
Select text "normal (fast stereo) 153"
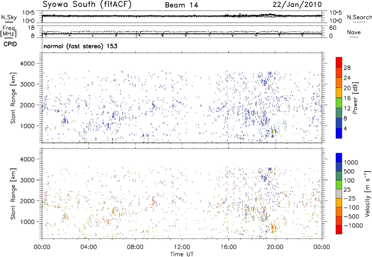[80, 46]
